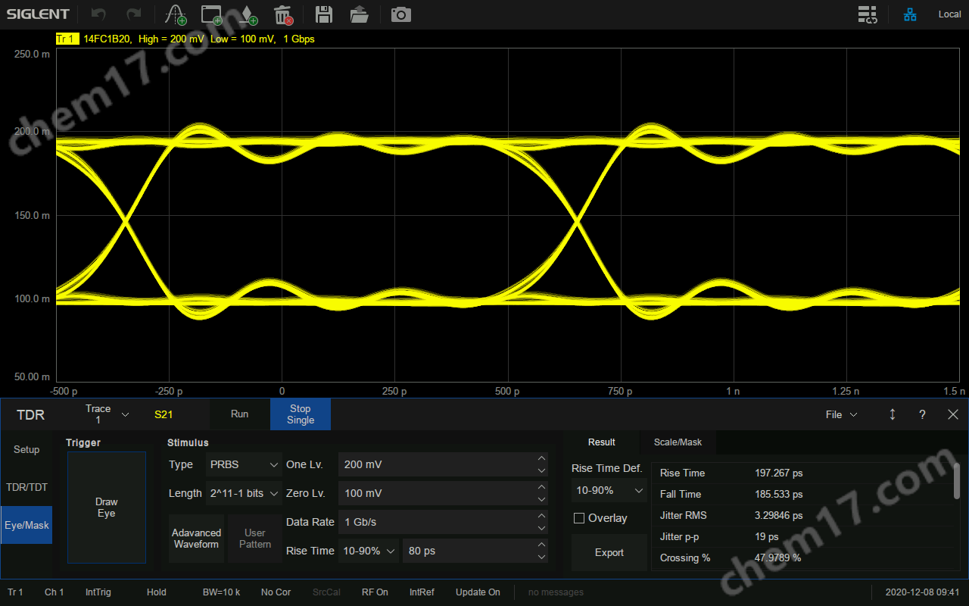This screenshot has width=969, height=606.
Task: Enable the Overlay checkbox
Action: point(579,518)
